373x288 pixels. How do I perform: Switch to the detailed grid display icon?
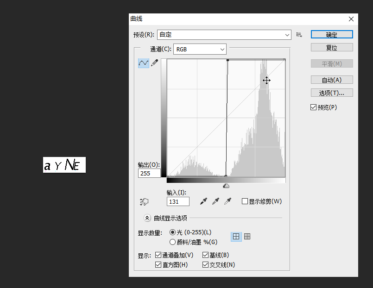click(247, 236)
